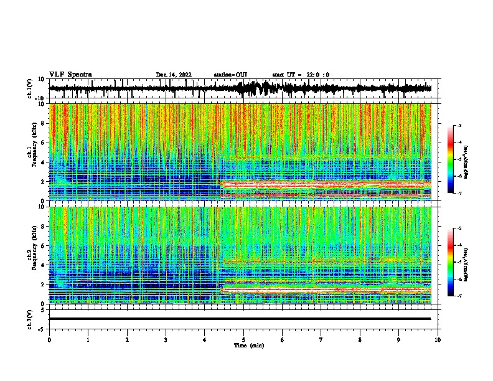Select the date text "Dec. 14, 2022"
This screenshot has width=493, height=381.
pos(174,75)
